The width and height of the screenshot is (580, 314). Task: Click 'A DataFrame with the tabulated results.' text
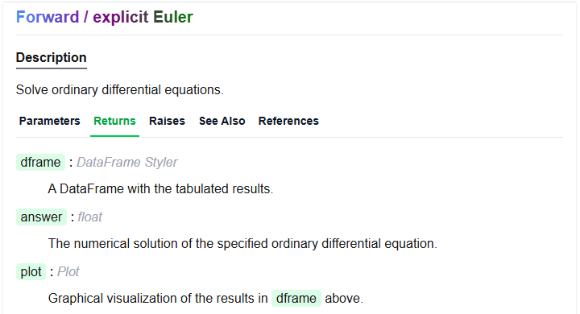click(x=160, y=189)
